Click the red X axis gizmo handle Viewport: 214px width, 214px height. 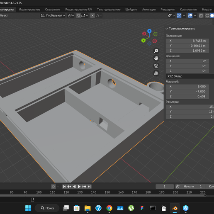(144, 34)
